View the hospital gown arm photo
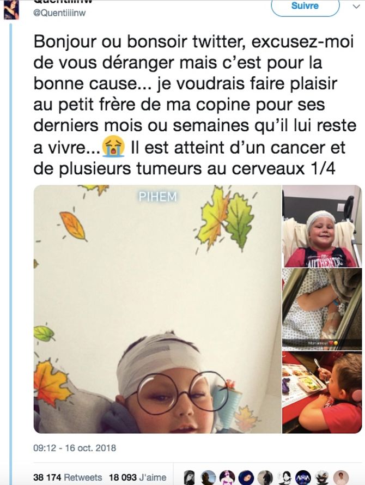Image resolution: width=365 pixels, height=485 pixels. [x=322, y=309]
